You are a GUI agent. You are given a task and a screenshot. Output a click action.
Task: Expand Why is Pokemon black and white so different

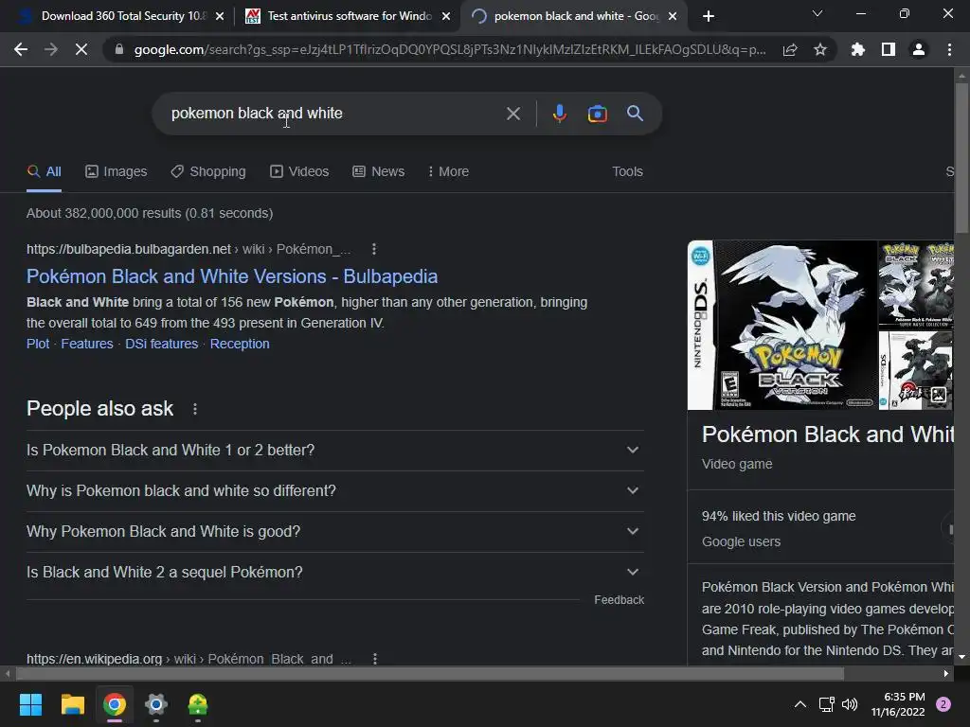(334, 491)
